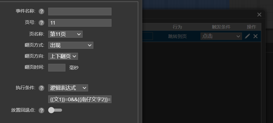Image resolution: width=273 pixels, height=123 pixels.
Task: Open the 翻页方向 dropdown showing 上下翻页
Action: tap(63, 56)
